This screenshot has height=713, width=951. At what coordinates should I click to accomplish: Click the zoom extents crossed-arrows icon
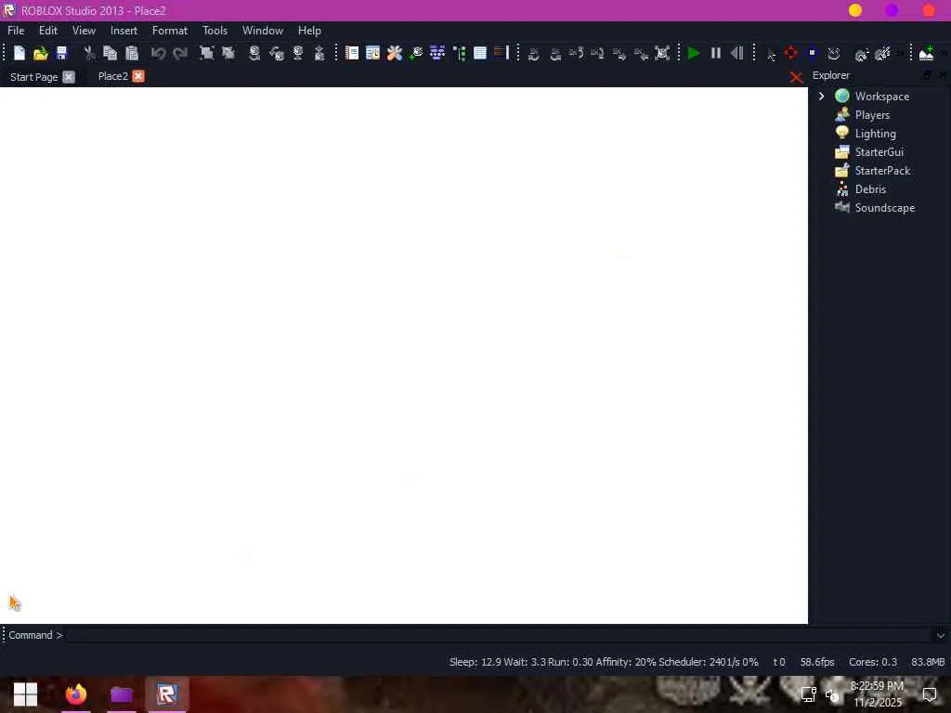[x=662, y=53]
